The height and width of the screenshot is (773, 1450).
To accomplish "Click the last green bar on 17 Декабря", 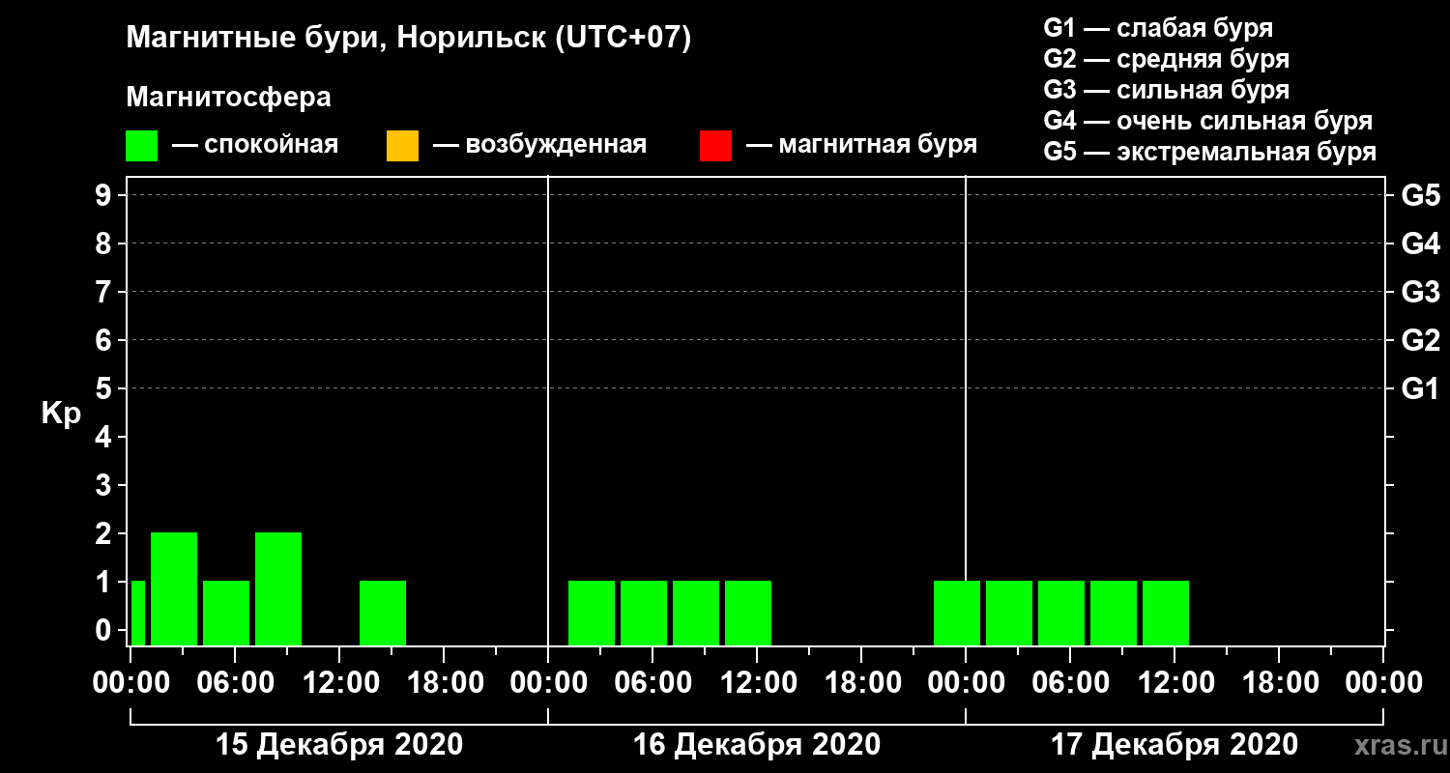I will [1166, 613].
